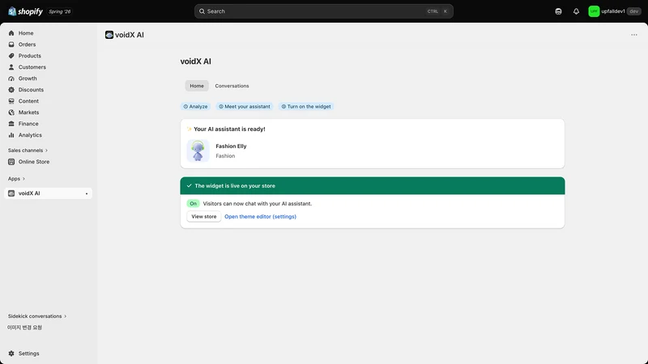Open the upfalldev1 account menu
The width and height of the screenshot is (648, 364).
tap(615, 11)
